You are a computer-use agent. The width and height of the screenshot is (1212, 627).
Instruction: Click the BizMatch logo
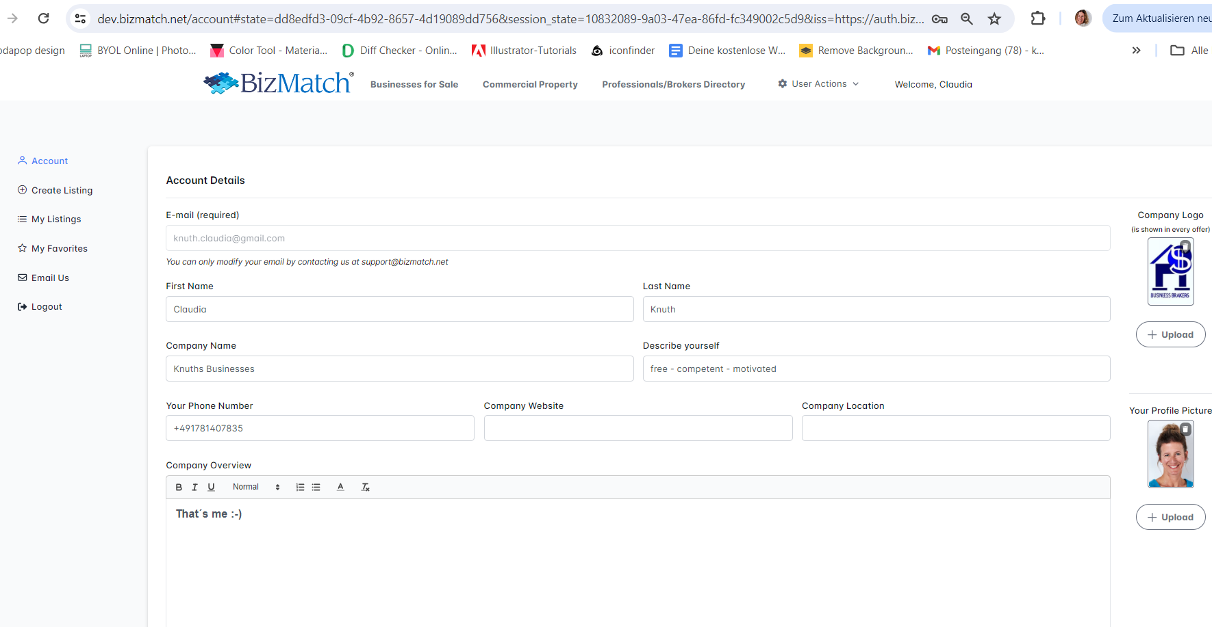click(279, 83)
